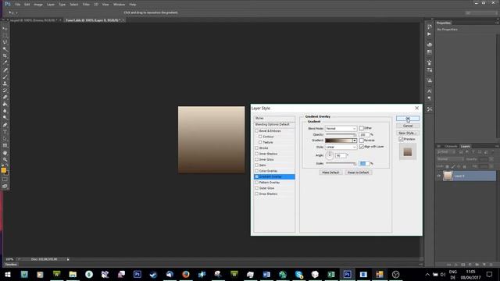This screenshot has height=281, width=500.
Task: Select Blending Options Default row
Action: point(274,124)
